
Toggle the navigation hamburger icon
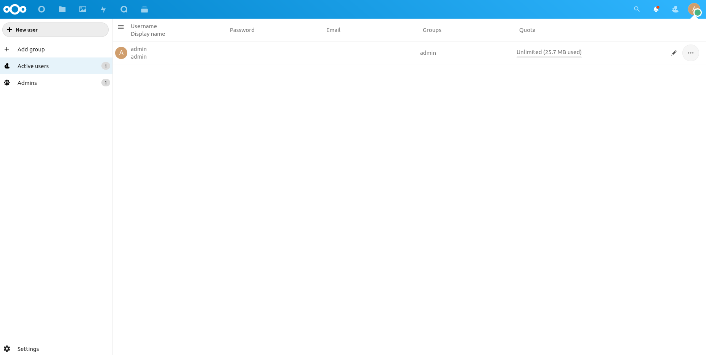121,27
